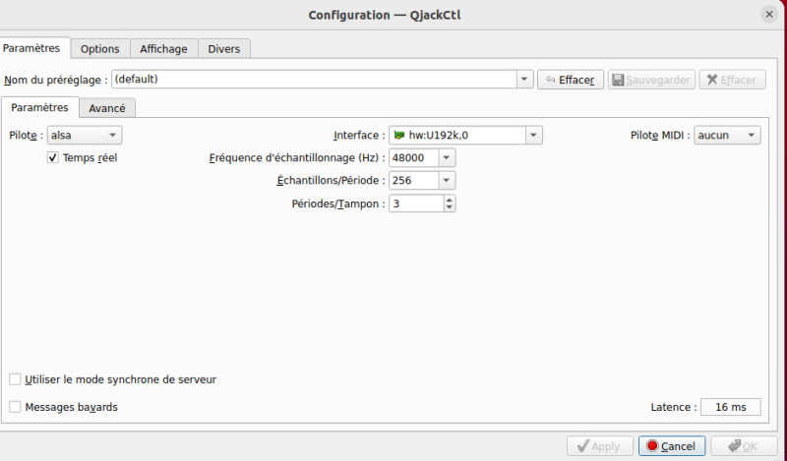Expand the Échantillons/Période 256 dropdown arrow
The width and height of the screenshot is (787, 461).
point(447,180)
